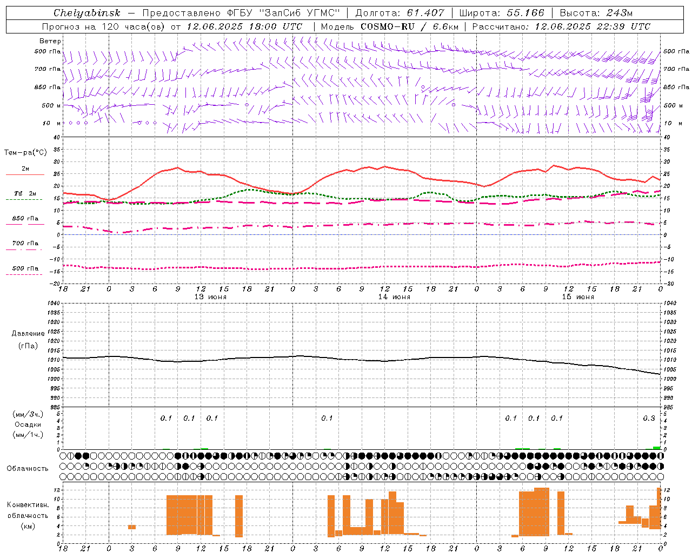Click 'Рассчитано: 12.06.2025 22:39 UTC' timestamp

(561, 26)
